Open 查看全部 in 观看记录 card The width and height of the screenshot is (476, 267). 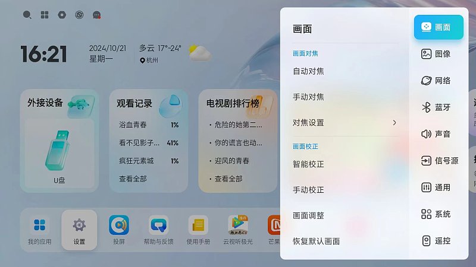pos(133,179)
